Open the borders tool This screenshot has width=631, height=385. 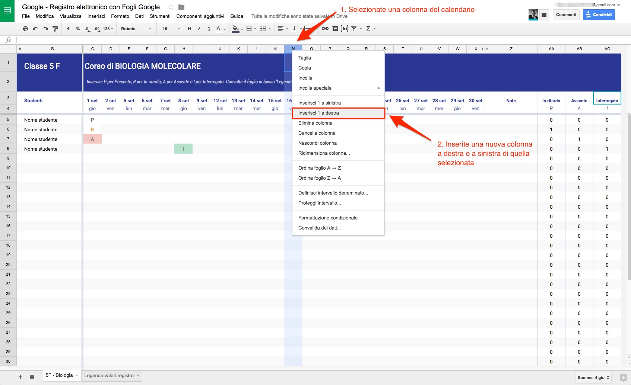[249, 29]
